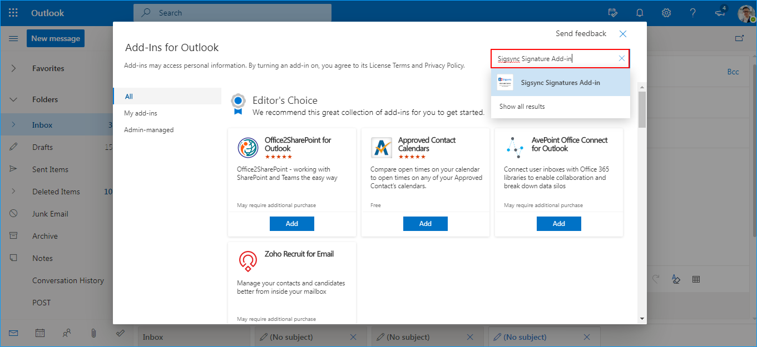
Task: Click the add-ins list scrollbar down arrow
Action: click(642, 319)
